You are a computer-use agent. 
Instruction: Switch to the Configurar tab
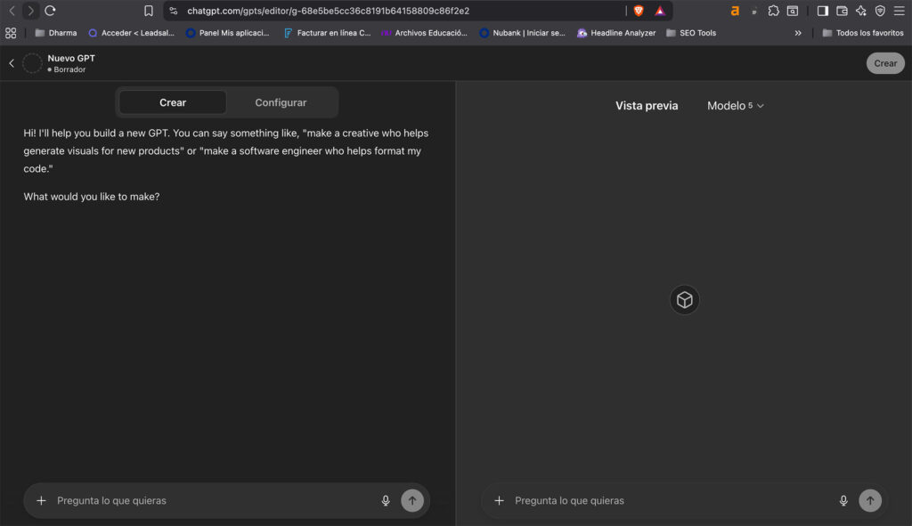tap(280, 101)
